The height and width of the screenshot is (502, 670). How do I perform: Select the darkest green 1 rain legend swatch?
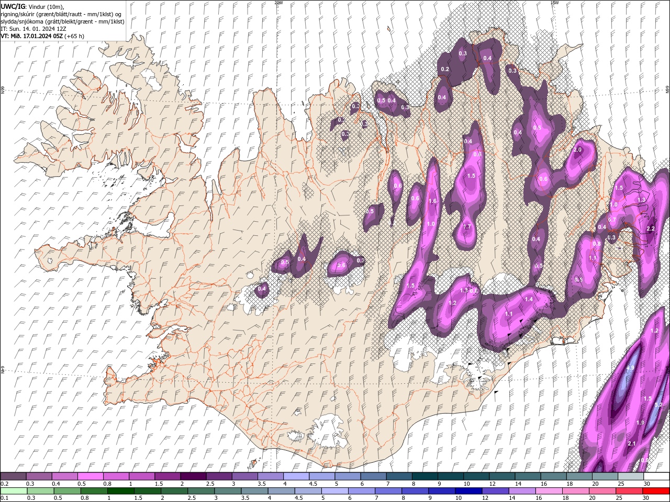[x=120, y=490]
